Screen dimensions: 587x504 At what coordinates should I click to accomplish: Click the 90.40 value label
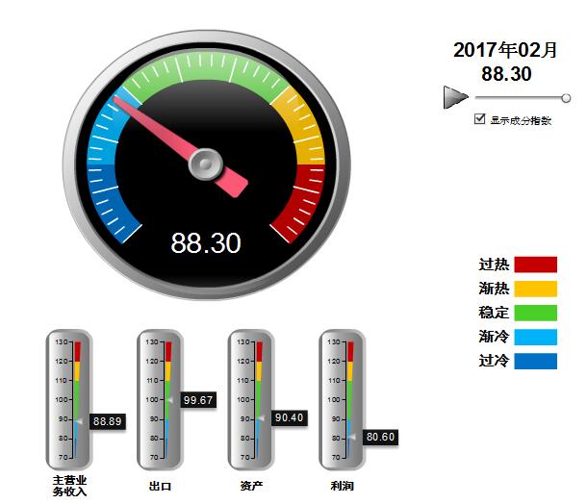click(288, 417)
